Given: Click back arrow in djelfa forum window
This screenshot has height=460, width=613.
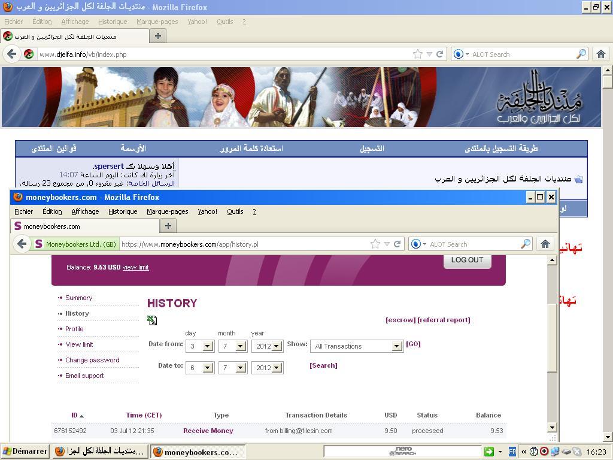Looking at the screenshot, I should 12,54.
